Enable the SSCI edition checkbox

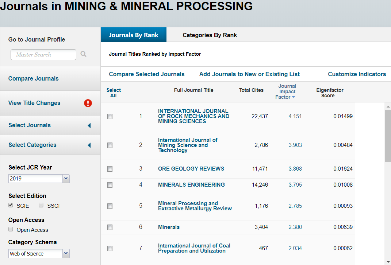click(x=41, y=205)
